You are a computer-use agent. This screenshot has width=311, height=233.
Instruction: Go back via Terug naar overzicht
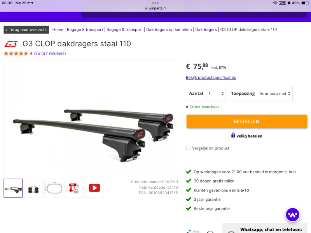click(x=26, y=30)
